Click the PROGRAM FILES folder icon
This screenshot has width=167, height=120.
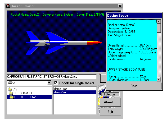point(11,93)
